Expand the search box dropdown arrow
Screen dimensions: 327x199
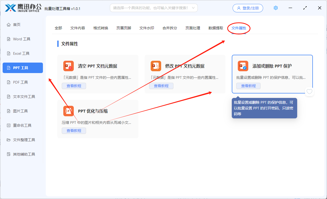tap(193, 8)
